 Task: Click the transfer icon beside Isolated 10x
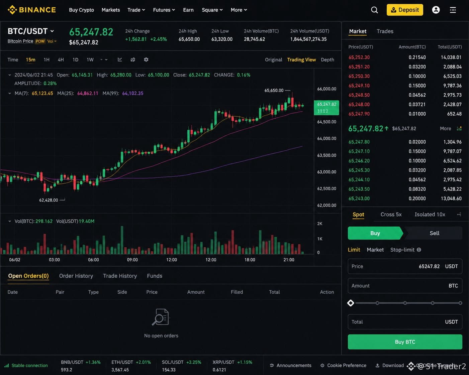pos(459,214)
